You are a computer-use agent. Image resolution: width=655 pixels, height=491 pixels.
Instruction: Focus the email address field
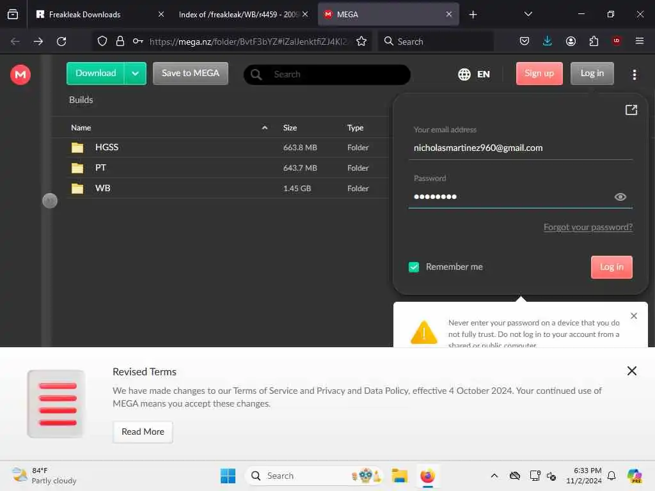click(521, 148)
